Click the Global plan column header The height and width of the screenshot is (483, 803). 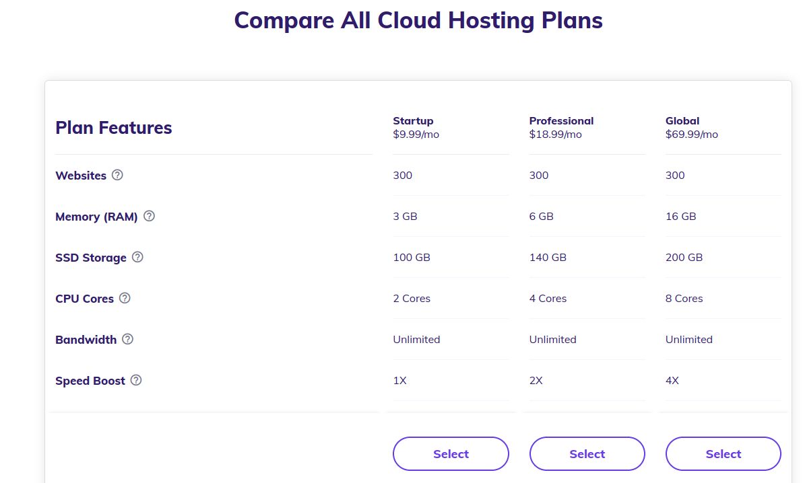coord(682,121)
